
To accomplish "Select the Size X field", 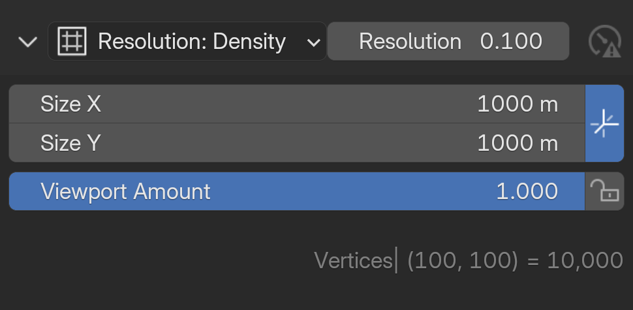I will coord(297,104).
